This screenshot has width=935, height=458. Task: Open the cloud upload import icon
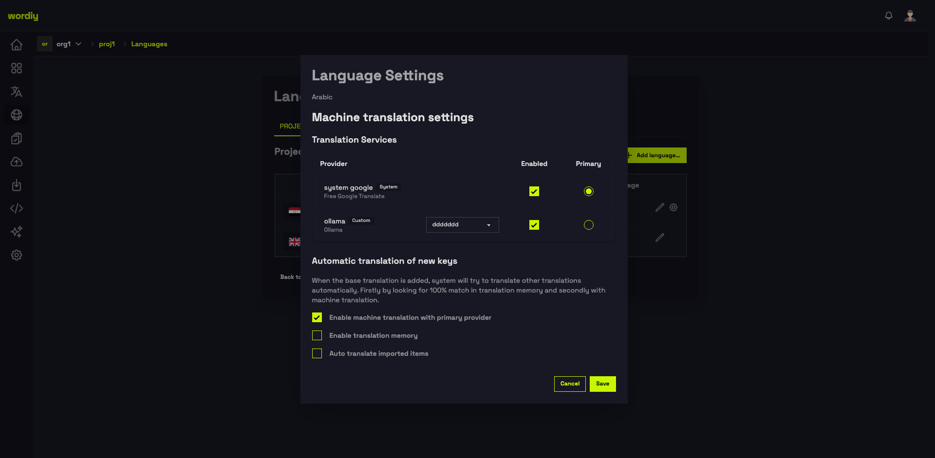[x=17, y=162]
